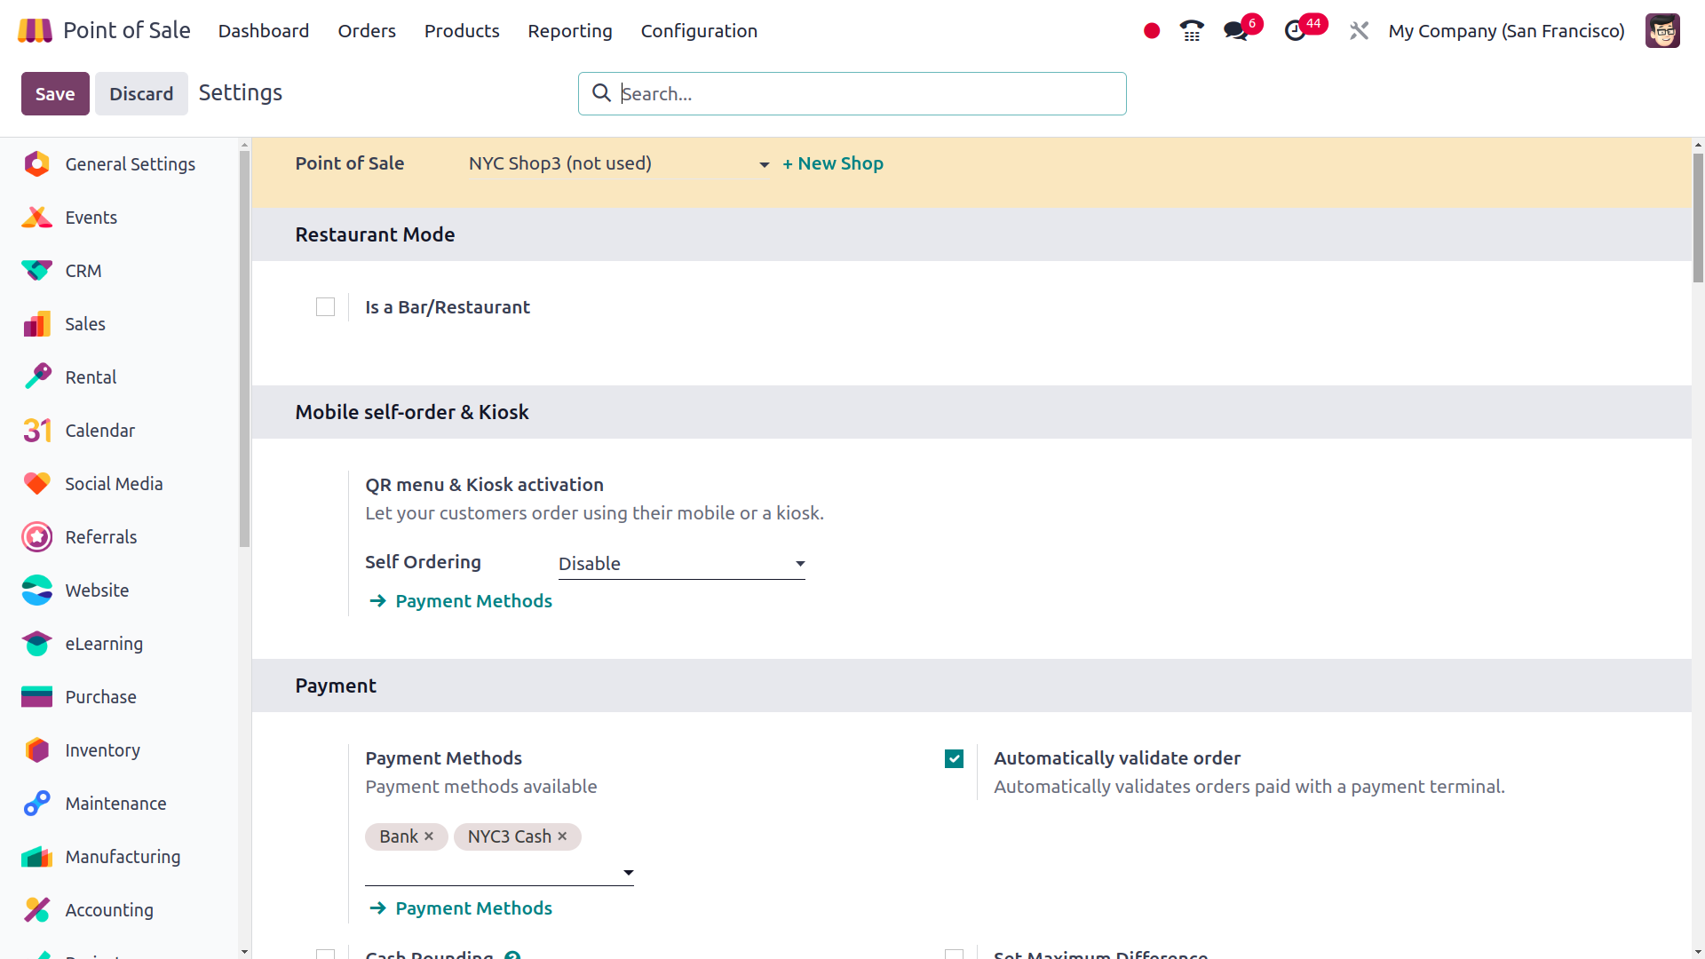Open the Reporting menu
This screenshot has height=959, width=1705.
(569, 31)
